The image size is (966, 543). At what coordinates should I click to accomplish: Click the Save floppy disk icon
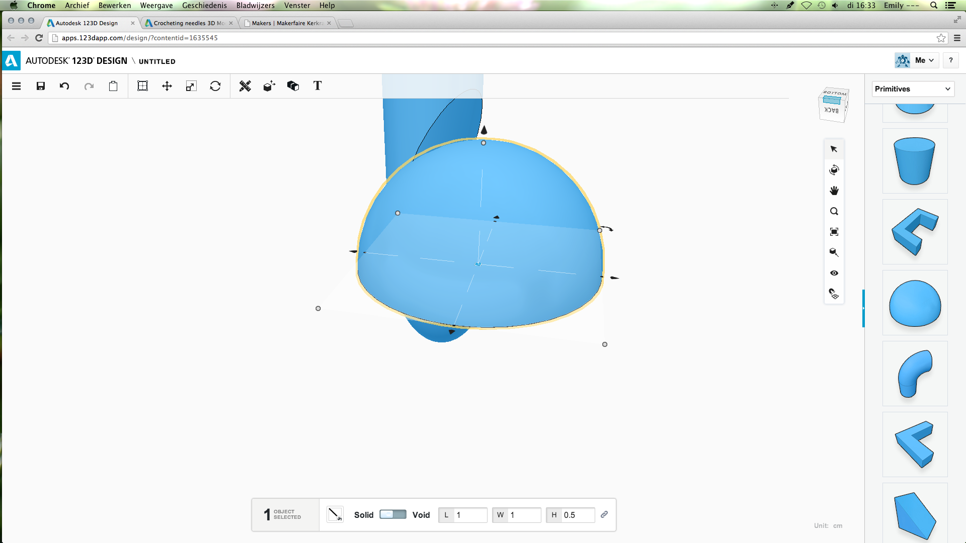(x=41, y=86)
